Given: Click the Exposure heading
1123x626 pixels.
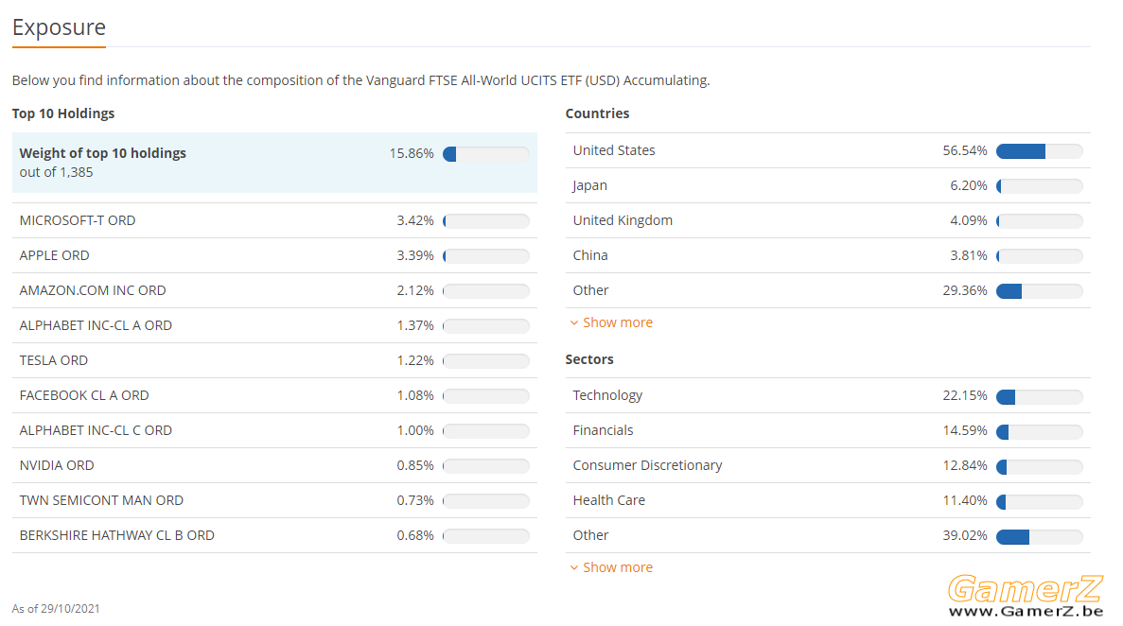Looking at the screenshot, I should (x=59, y=27).
